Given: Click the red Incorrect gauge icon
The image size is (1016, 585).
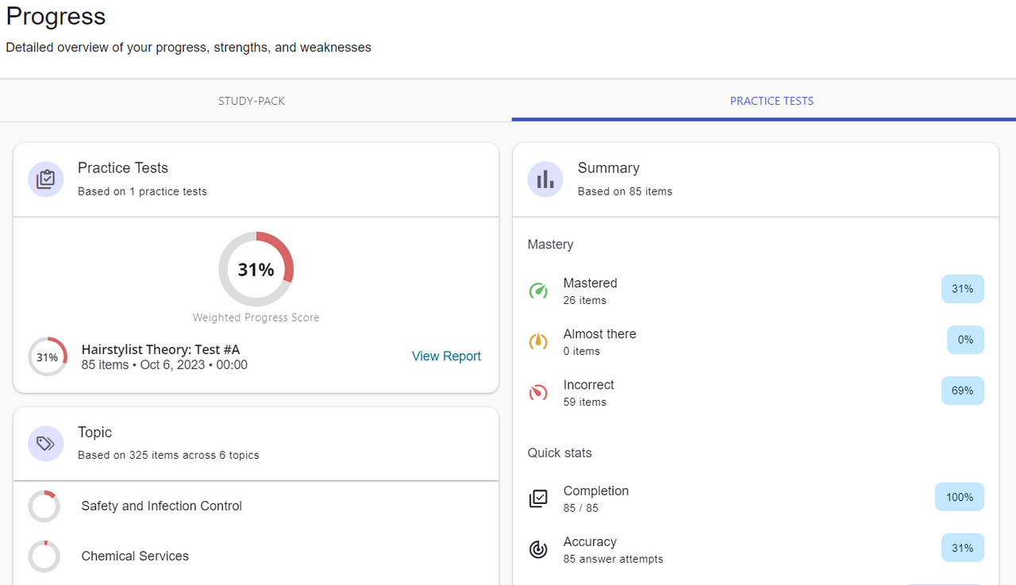Looking at the screenshot, I should 538,392.
